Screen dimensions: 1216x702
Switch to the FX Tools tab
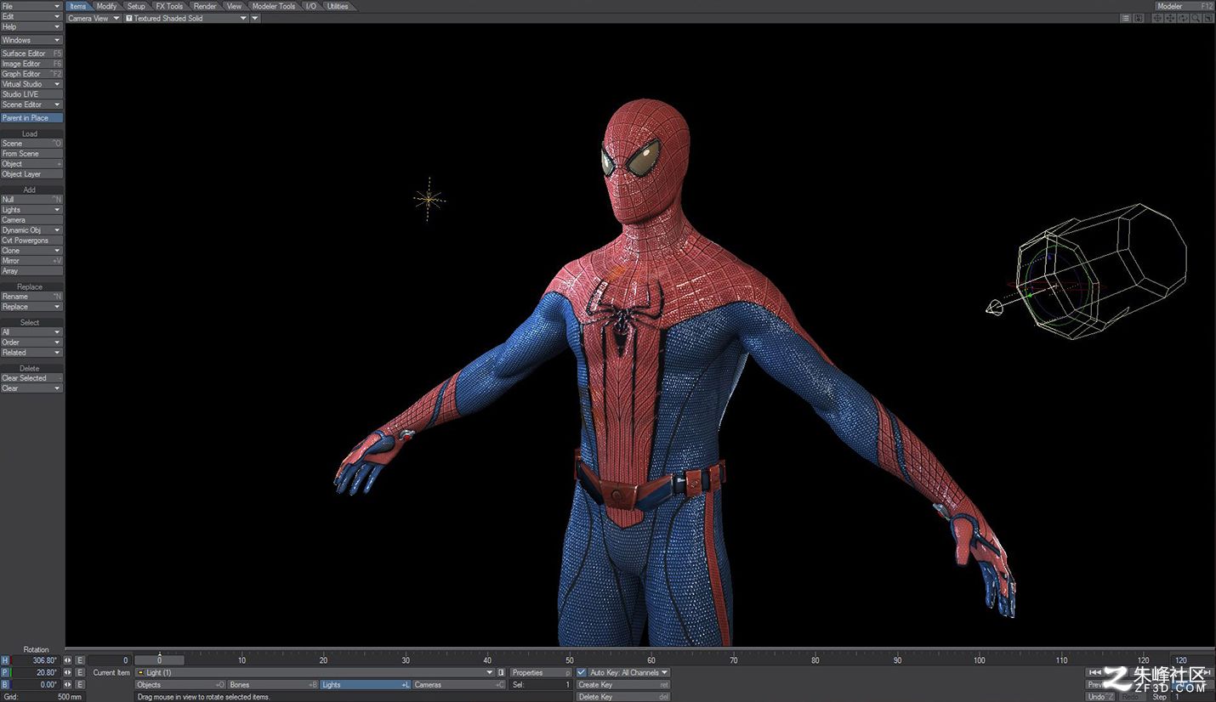[x=169, y=6]
